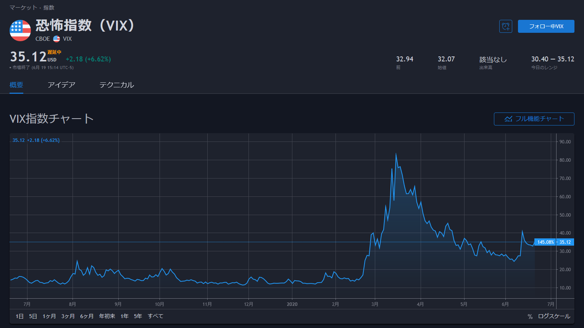584x328 pixels.
Task: Switch to the アイデア tab
Action: point(61,85)
